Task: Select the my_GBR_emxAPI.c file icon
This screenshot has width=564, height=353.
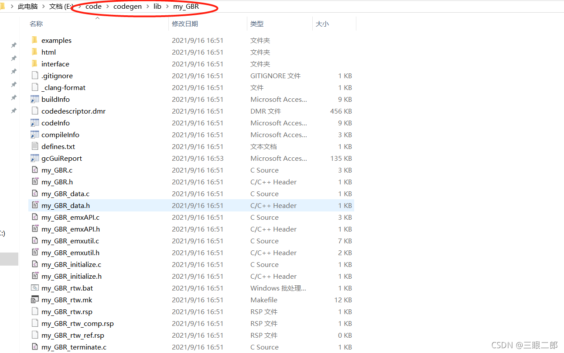Action: [x=35, y=217]
